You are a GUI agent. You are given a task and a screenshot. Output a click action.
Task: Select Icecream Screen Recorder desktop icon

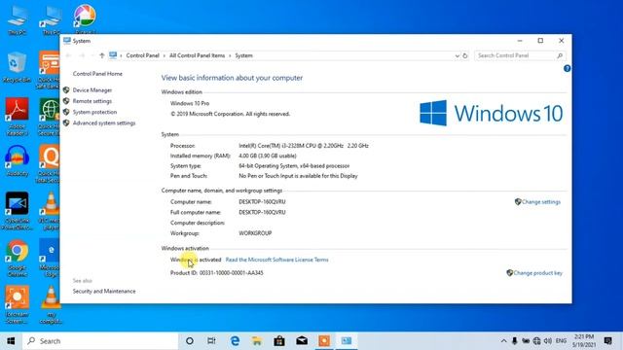click(17, 304)
